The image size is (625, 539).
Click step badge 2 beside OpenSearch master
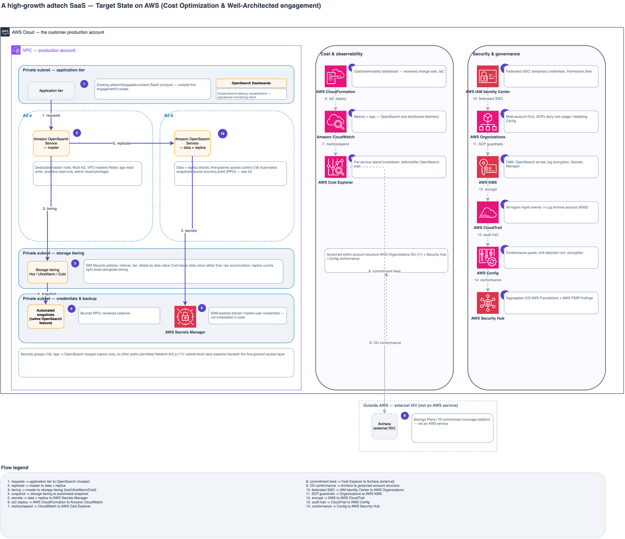point(77,133)
